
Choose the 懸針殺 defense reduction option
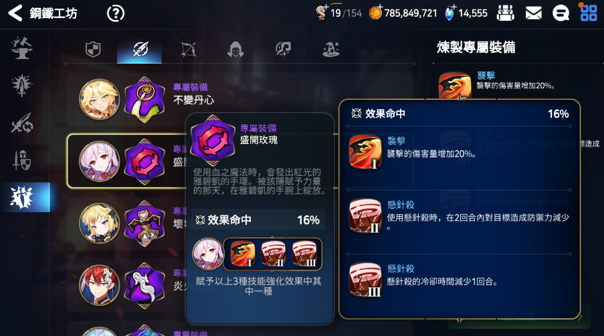[458, 217]
